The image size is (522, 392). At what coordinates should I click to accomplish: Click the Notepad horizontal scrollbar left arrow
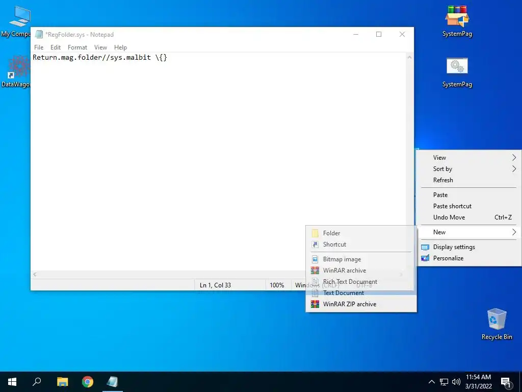(35, 275)
